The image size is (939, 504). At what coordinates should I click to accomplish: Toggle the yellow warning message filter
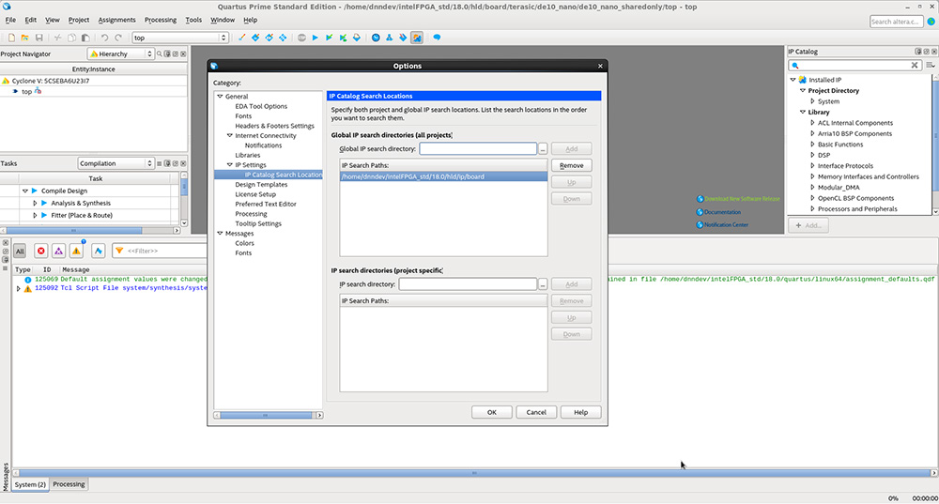[x=77, y=251]
